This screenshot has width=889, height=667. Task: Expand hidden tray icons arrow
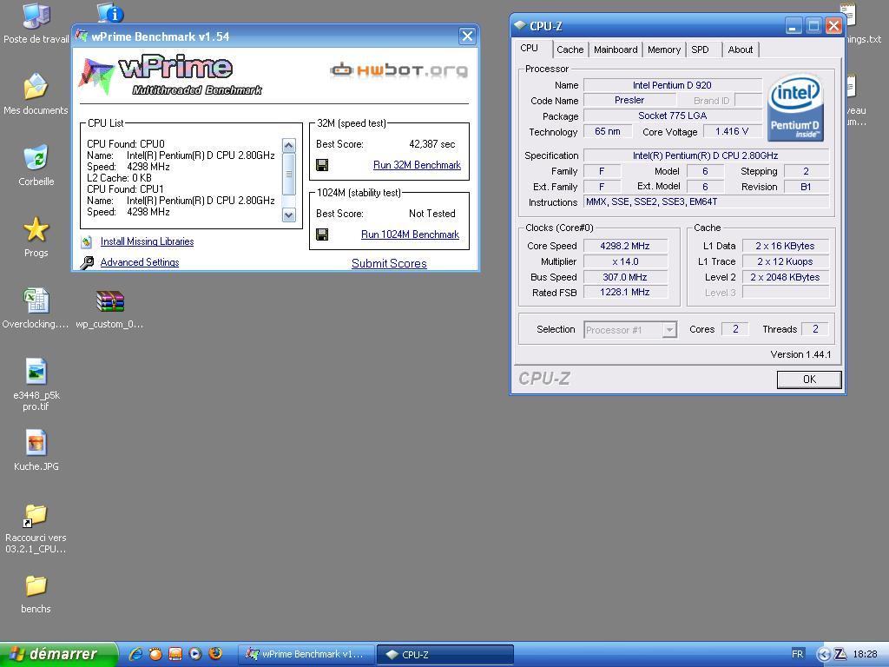[824, 655]
